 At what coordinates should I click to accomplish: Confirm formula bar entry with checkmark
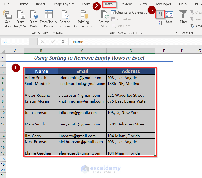(53, 42)
